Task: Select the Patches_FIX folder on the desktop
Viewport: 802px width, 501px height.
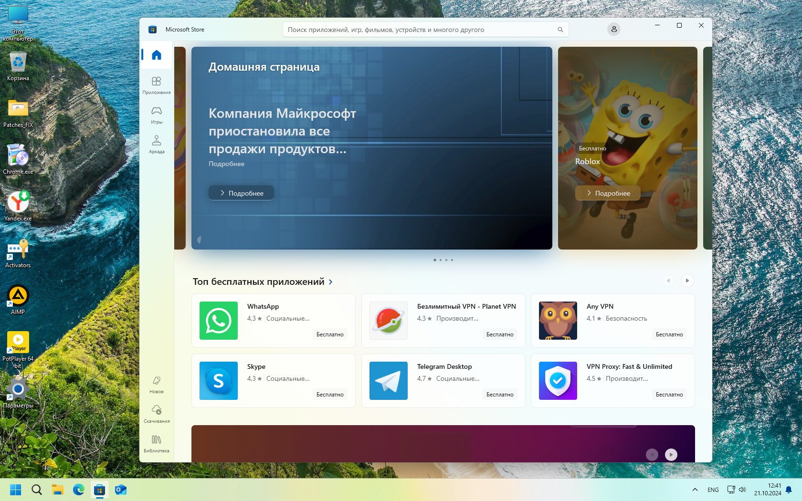Action: pyautogui.click(x=18, y=113)
